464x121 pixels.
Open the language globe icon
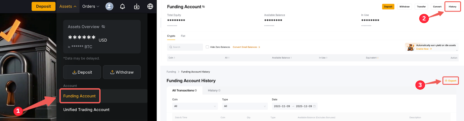(x=150, y=6)
